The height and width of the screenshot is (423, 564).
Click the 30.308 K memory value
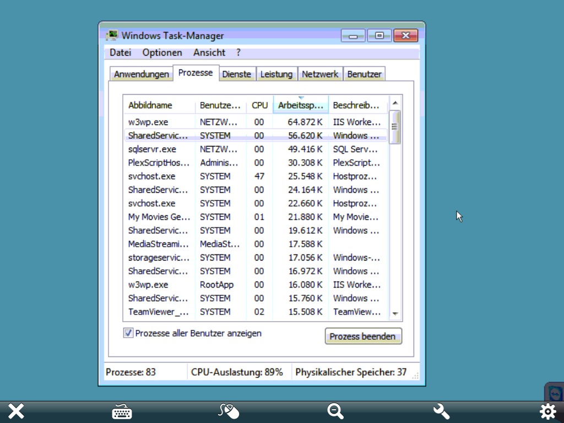(305, 162)
